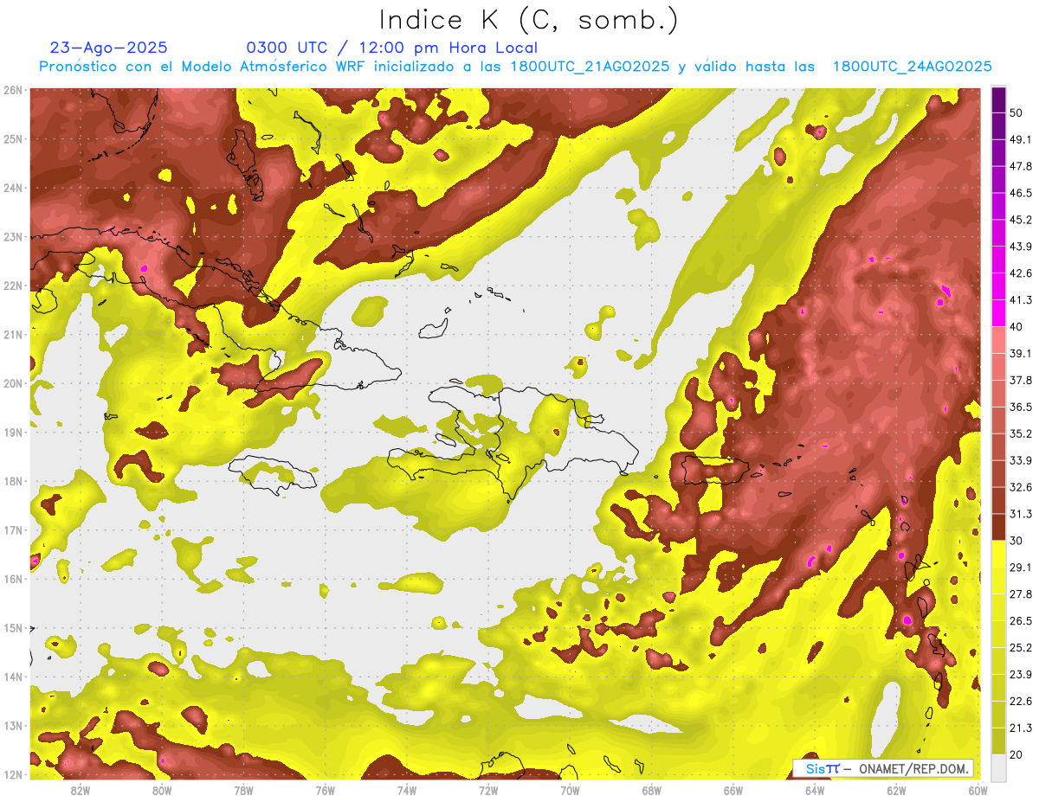Click the '64W' longitude label
This screenshot has height=802, width=1039.
click(x=815, y=790)
